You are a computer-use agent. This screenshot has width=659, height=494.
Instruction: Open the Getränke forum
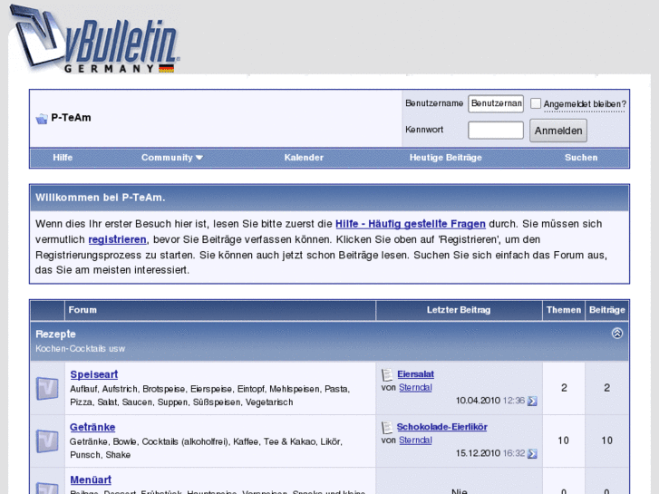[x=92, y=427]
